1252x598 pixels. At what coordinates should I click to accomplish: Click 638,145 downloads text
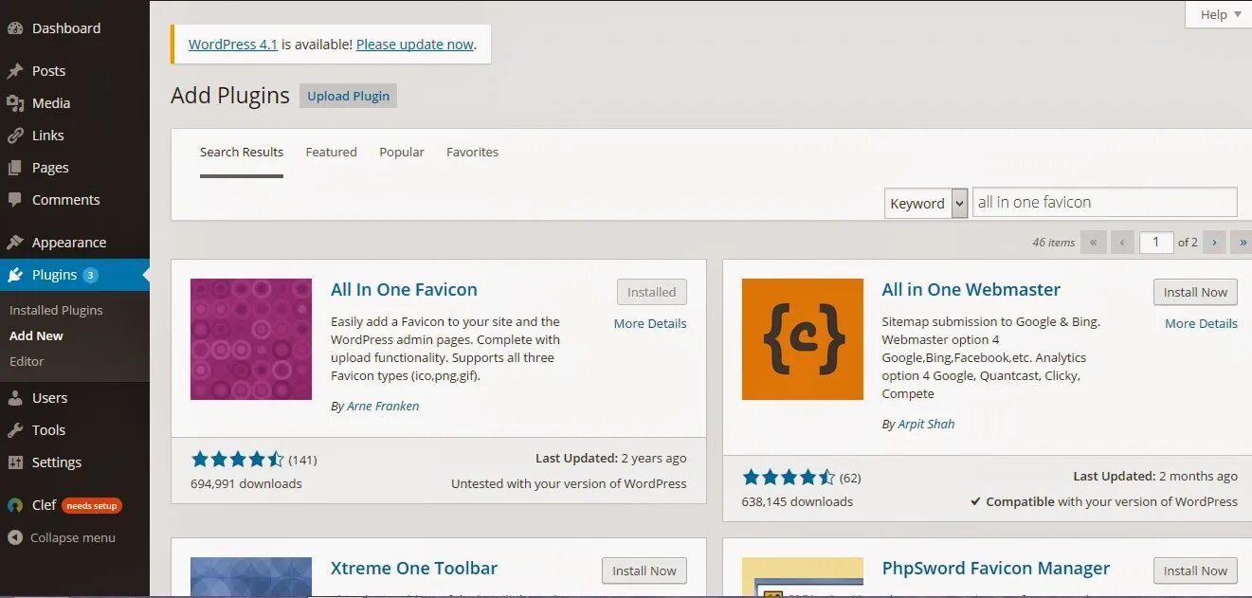pyautogui.click(x=798, y=501)
